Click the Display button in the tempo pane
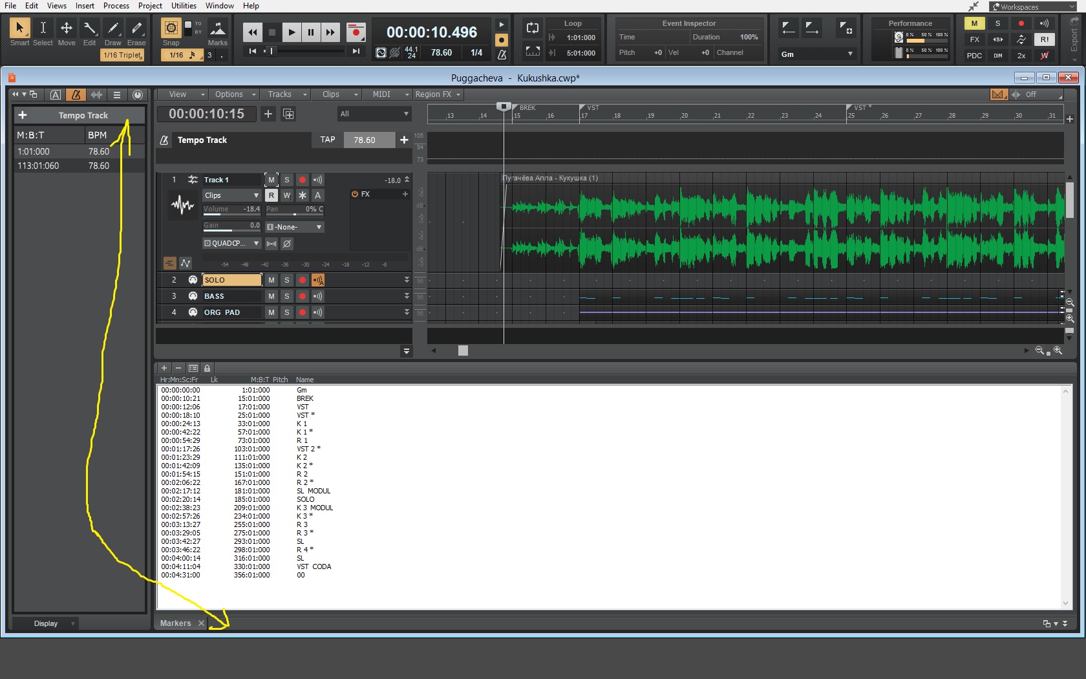1086x679 pixels. point(46,623)
